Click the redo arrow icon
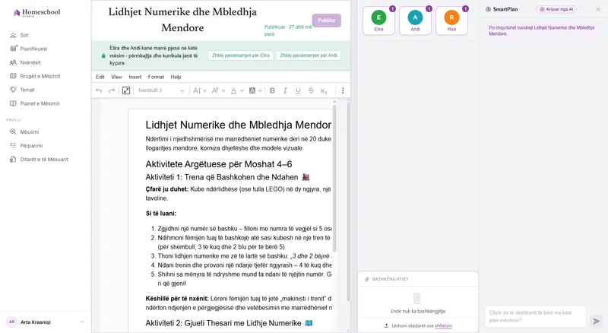608x333 pixels. [x=111, y=90]
